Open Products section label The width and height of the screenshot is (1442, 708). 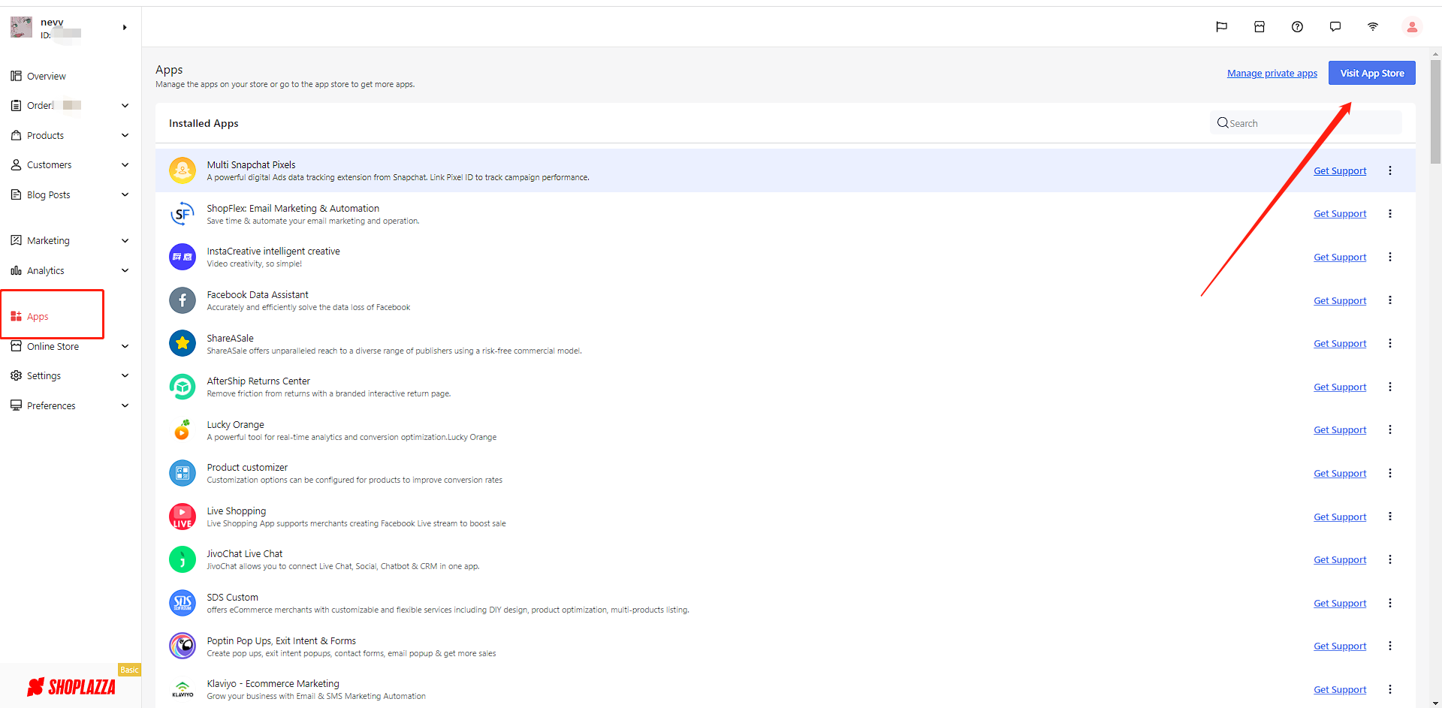45,136
